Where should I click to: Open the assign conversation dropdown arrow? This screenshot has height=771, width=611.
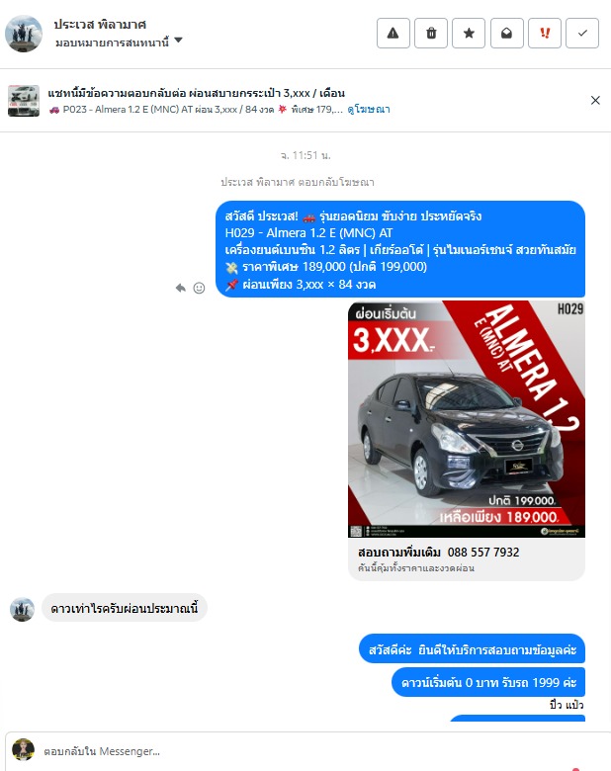[179, 41]
